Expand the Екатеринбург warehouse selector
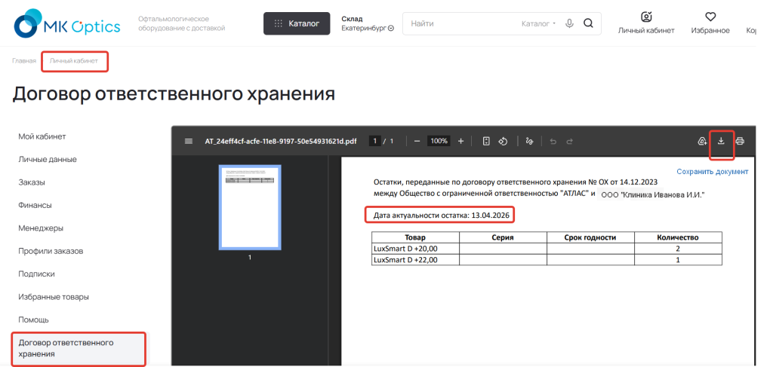Viewport: 773px width, 367px height. pos(368,29)
